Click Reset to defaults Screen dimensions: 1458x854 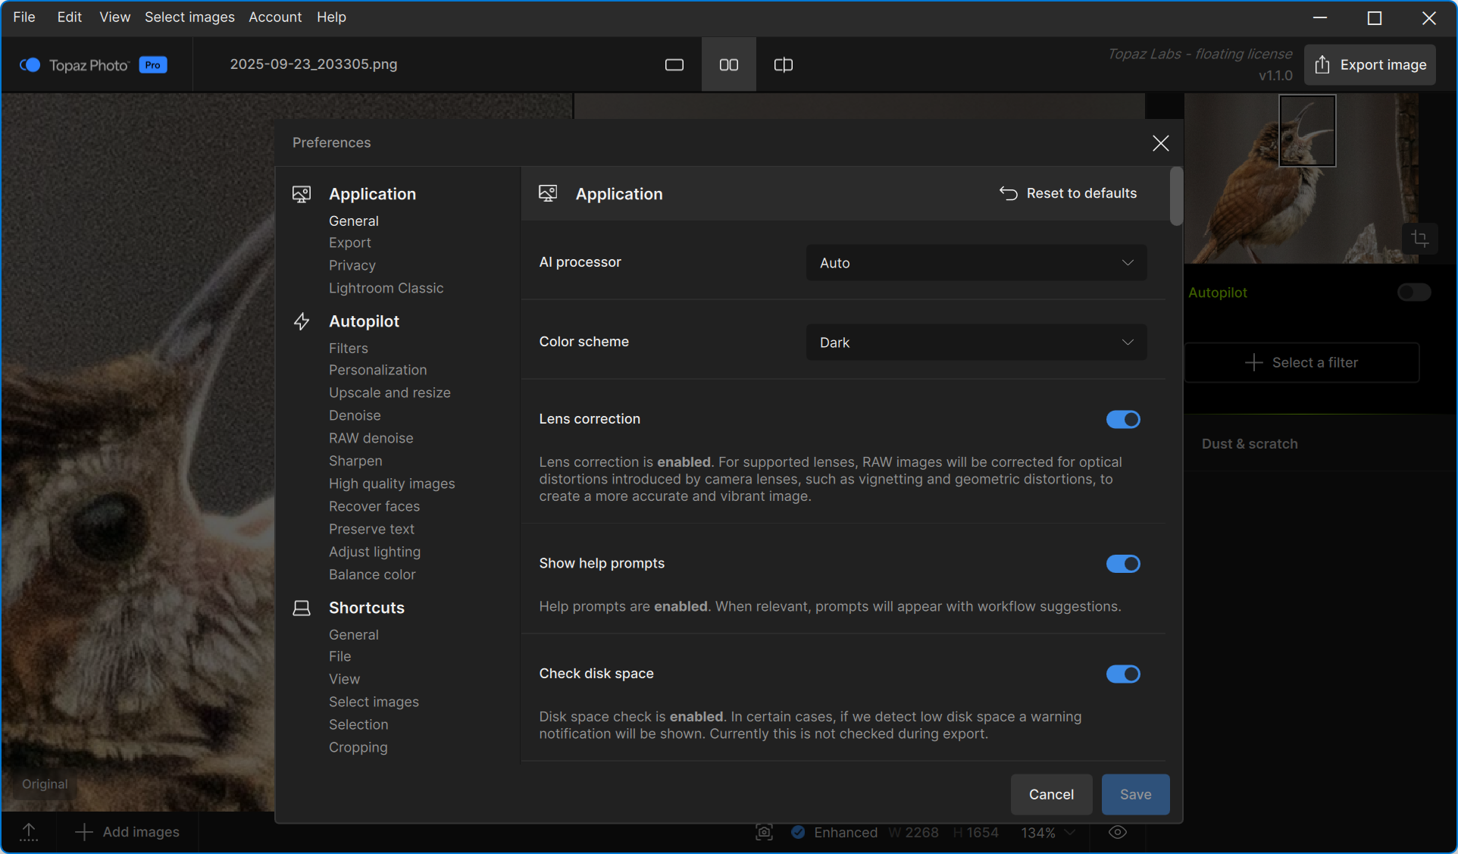coord(1068,193)
